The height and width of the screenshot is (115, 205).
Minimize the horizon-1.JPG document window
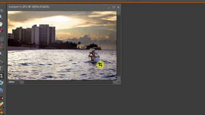(x=109, y=8)
